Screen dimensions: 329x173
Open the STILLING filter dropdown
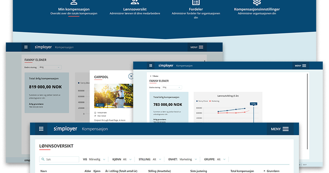click(160, 159)
